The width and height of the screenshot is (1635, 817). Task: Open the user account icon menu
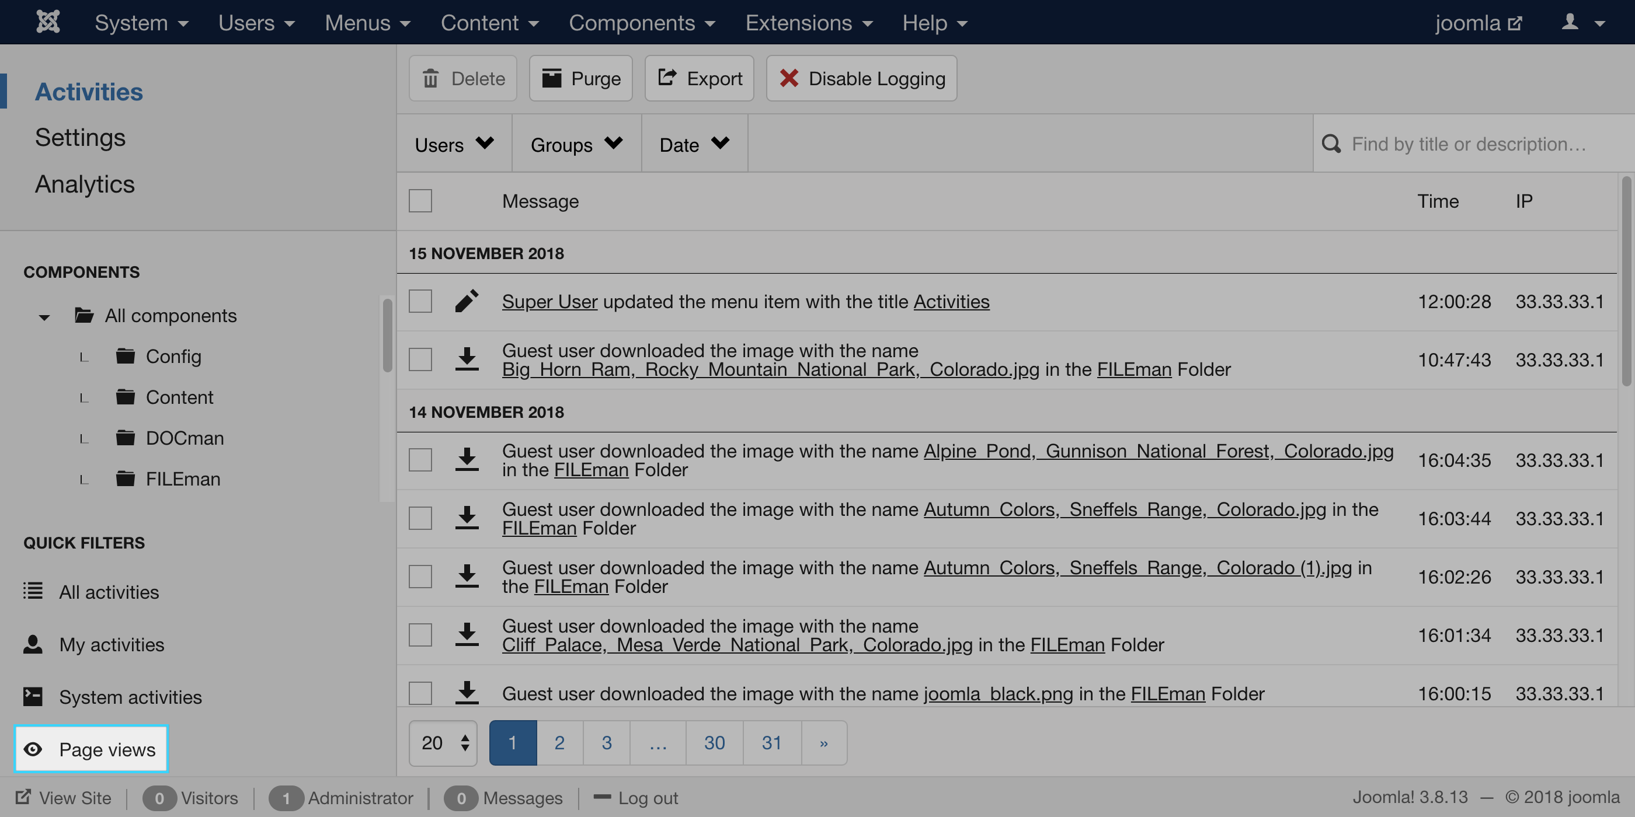[1582, 23]
